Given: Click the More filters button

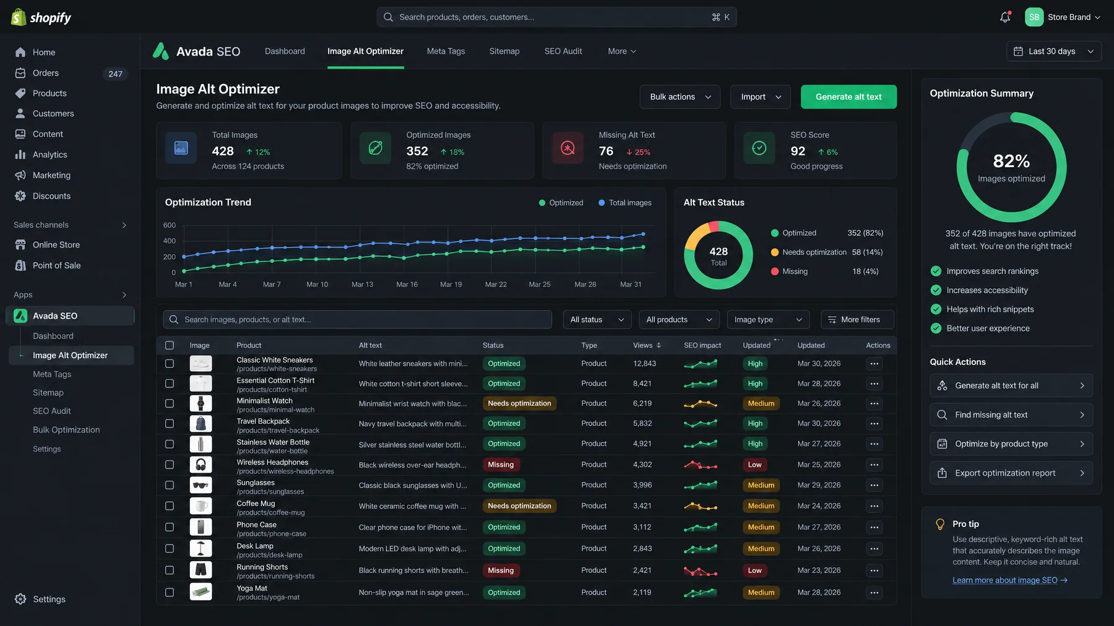Looking at the screenshot, I should [857, 320].
